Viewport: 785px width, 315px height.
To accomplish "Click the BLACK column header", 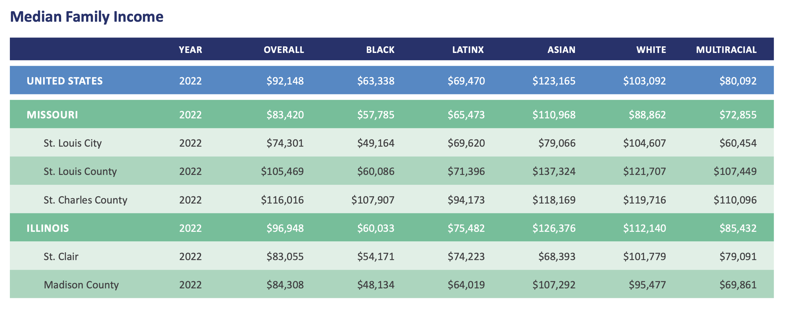I will coord(380,50).
